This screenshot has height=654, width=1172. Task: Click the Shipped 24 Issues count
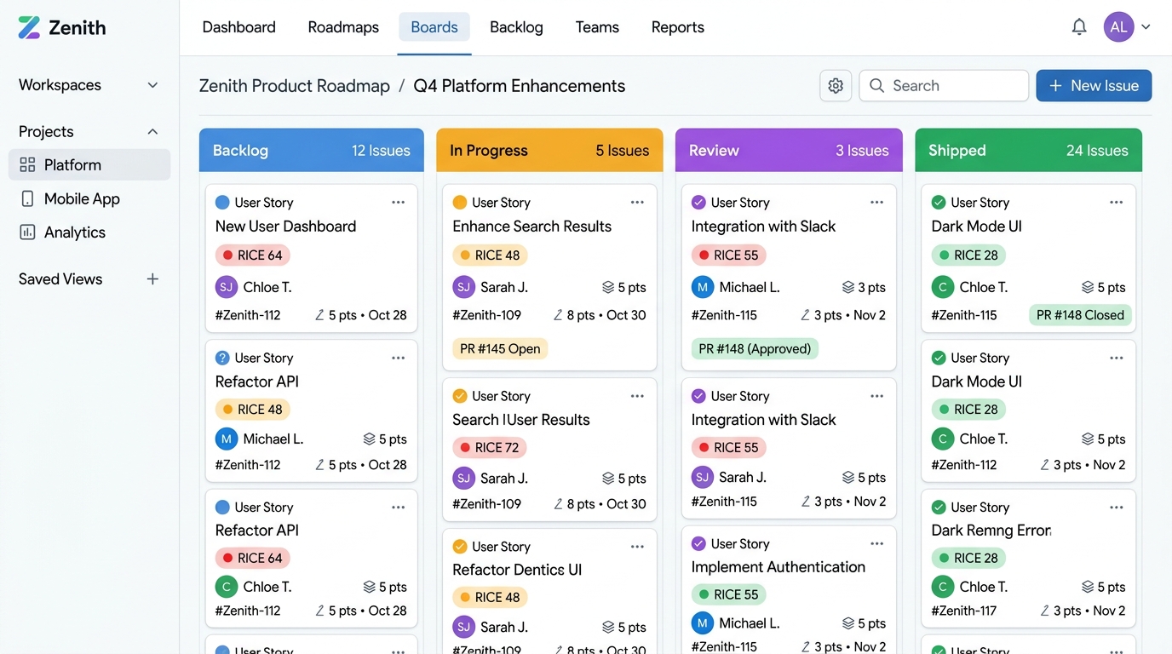pos(1097,151)
